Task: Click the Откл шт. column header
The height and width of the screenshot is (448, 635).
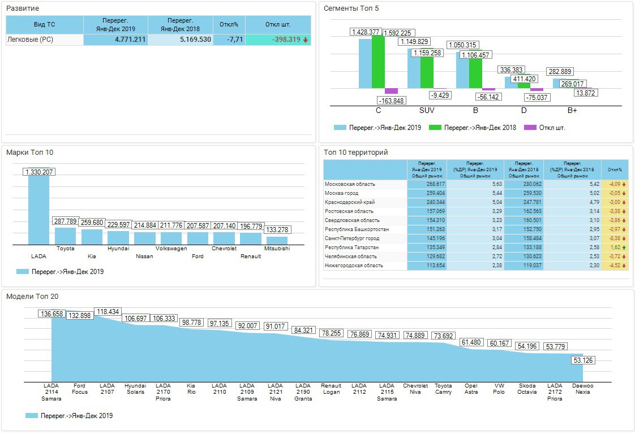Action: (278, 25)
